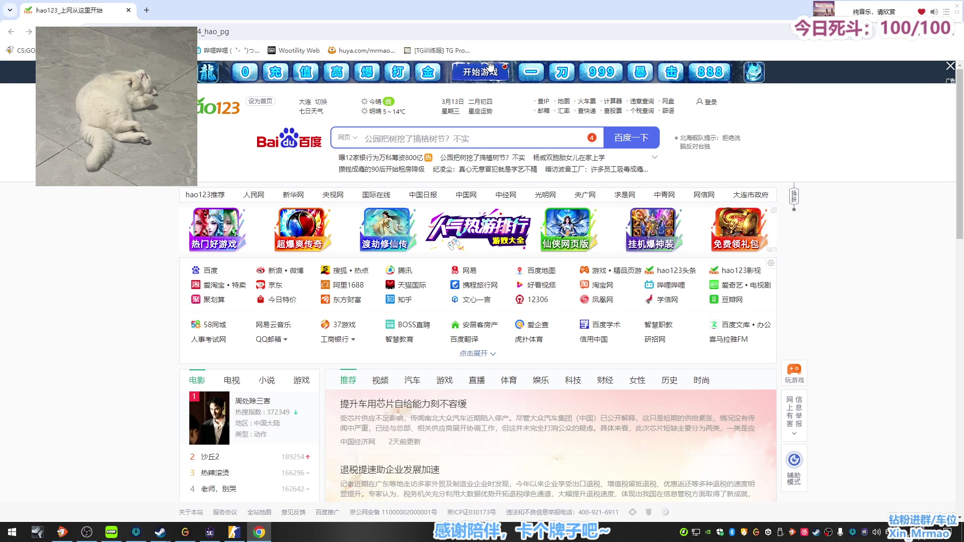The width and height of the screenshot is (964, 542).
Task: Click 点击展开 to expand site list
Action: tap(477, 353)
